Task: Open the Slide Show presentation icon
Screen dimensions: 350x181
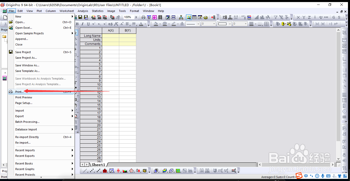Action: click(149, 17)
